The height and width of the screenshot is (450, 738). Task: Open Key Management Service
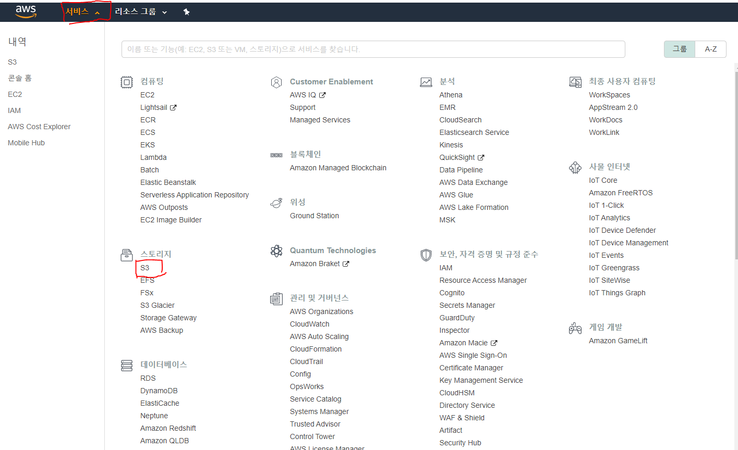pyautogui.click(x=481, y=380)
